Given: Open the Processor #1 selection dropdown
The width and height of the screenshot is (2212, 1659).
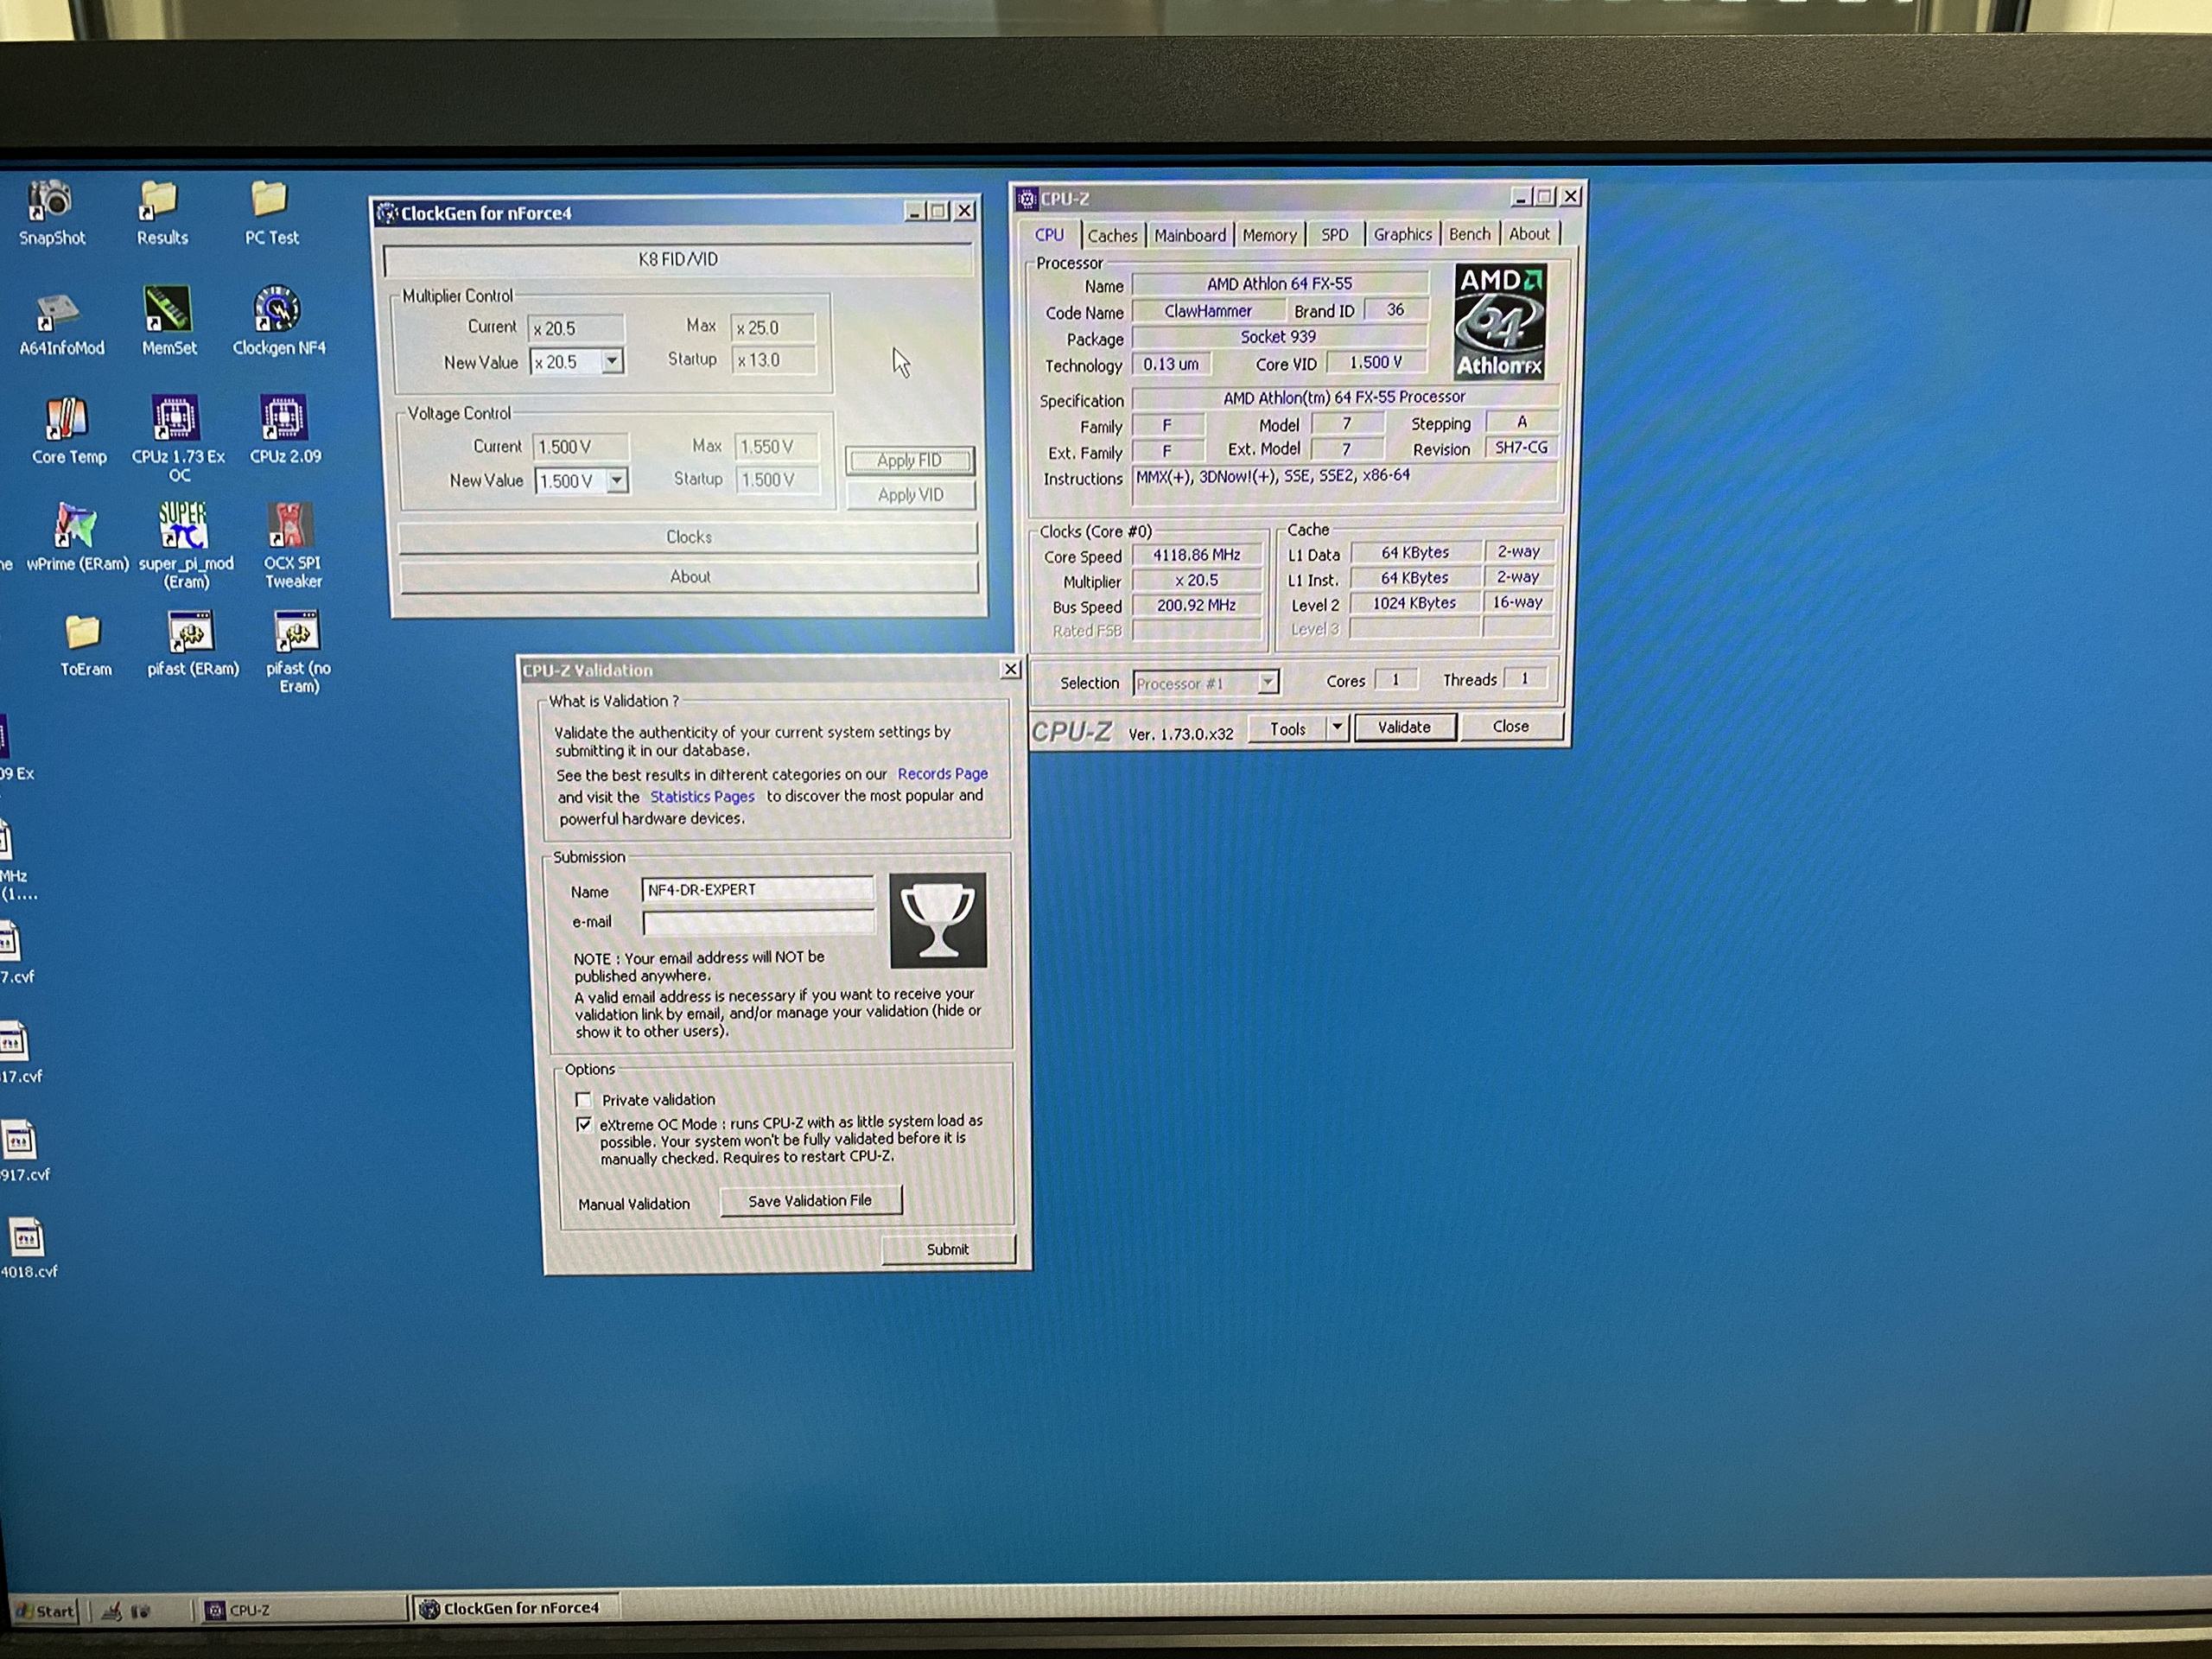Looking at the screenshot, I should (x=1267, y=682).
